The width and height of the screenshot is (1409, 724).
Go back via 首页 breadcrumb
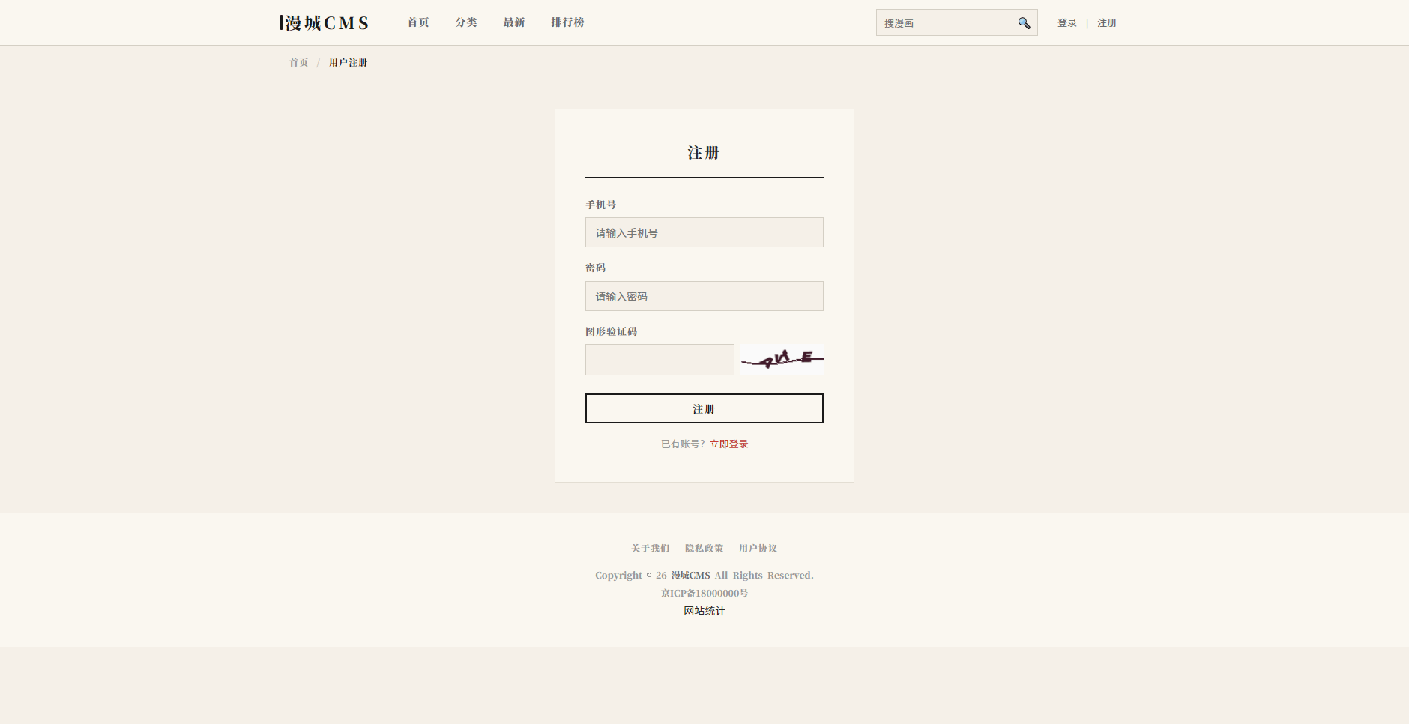coord(299,63)
